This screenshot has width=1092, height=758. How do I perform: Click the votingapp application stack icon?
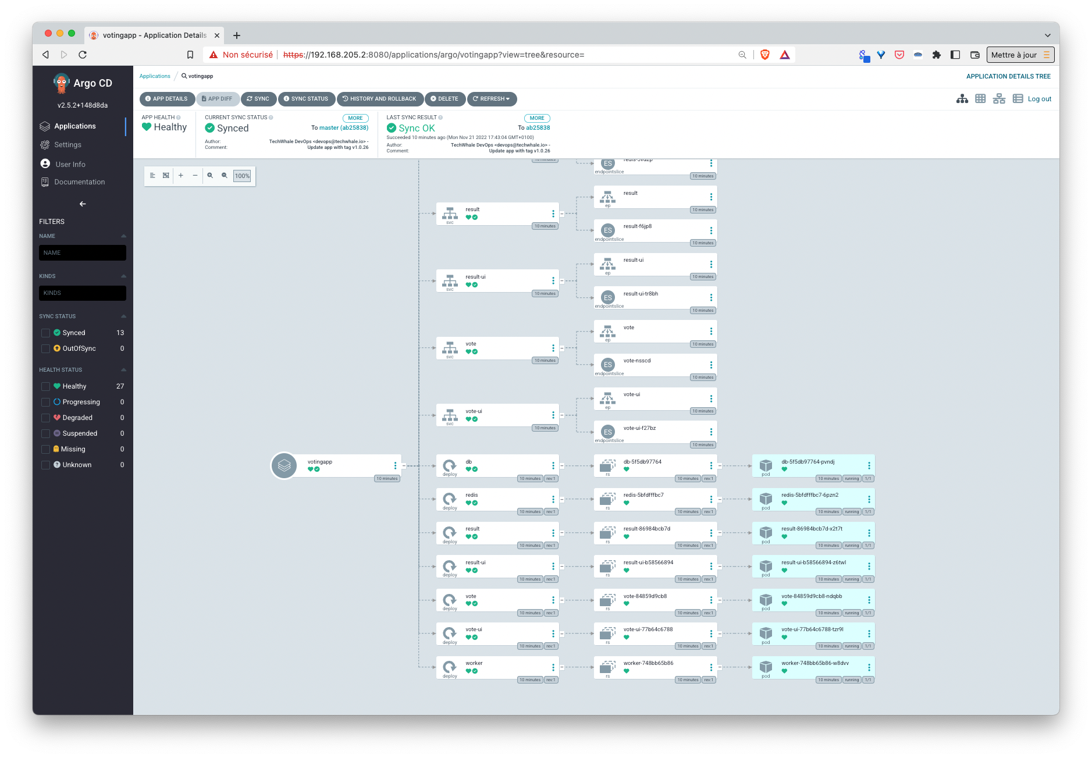284,465
